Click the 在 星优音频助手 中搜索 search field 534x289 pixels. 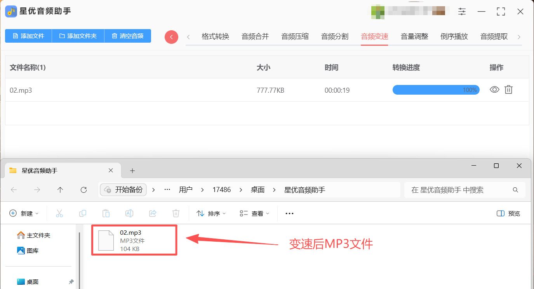[465, 190]
